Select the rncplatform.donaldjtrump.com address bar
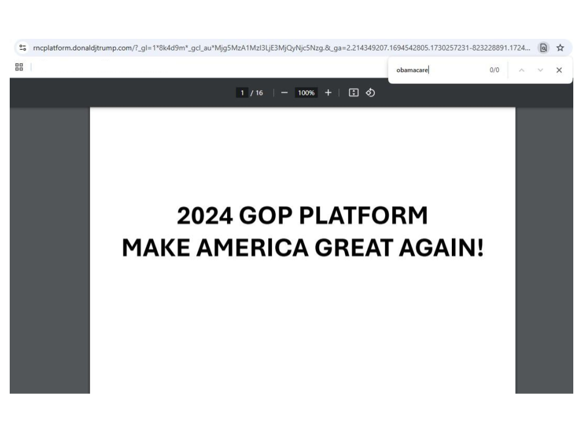 coord(279,48)
